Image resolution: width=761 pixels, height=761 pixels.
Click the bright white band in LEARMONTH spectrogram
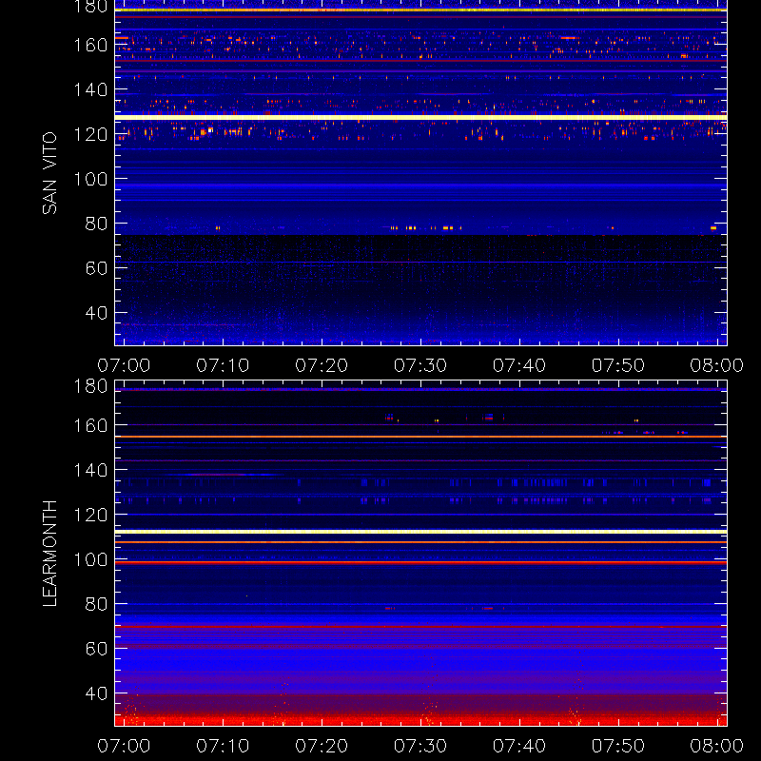pos(420,532)
